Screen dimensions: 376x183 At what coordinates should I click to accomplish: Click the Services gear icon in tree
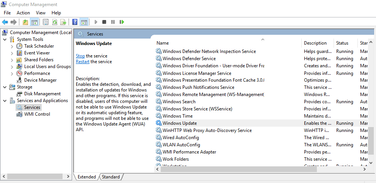(19, 107)
